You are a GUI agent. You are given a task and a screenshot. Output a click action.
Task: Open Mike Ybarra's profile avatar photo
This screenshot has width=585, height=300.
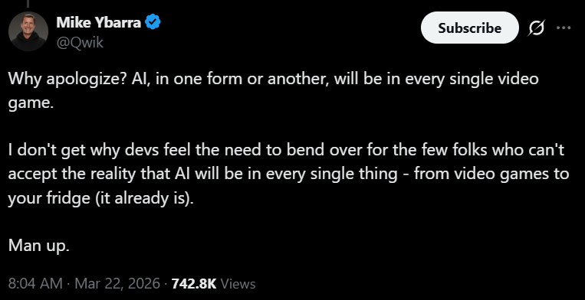click(x=28, y=31)
